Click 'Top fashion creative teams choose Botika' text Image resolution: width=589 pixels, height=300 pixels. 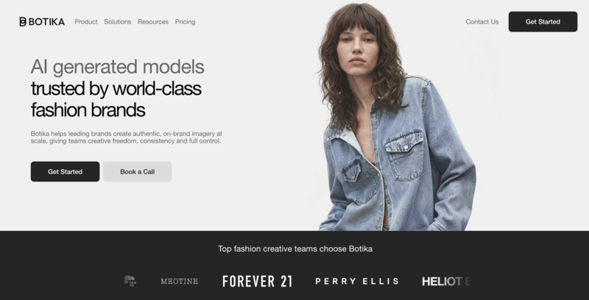295,249
